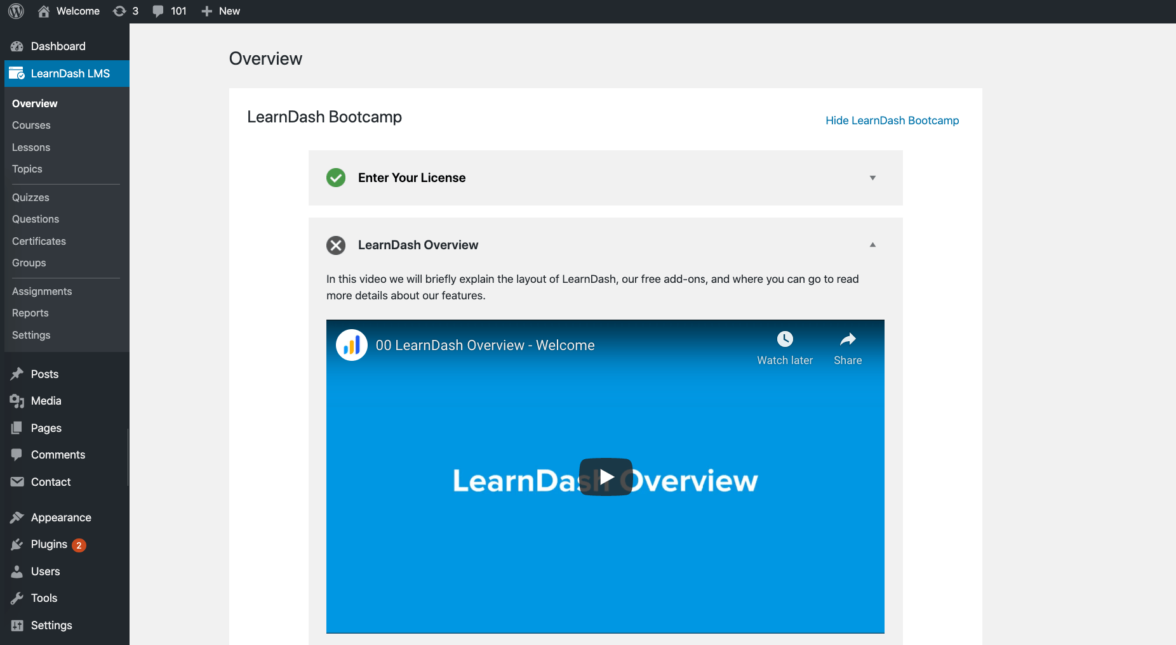
Task: Click the LearnDash Overview incomplete X icon
Action: (x=336, y=245)
